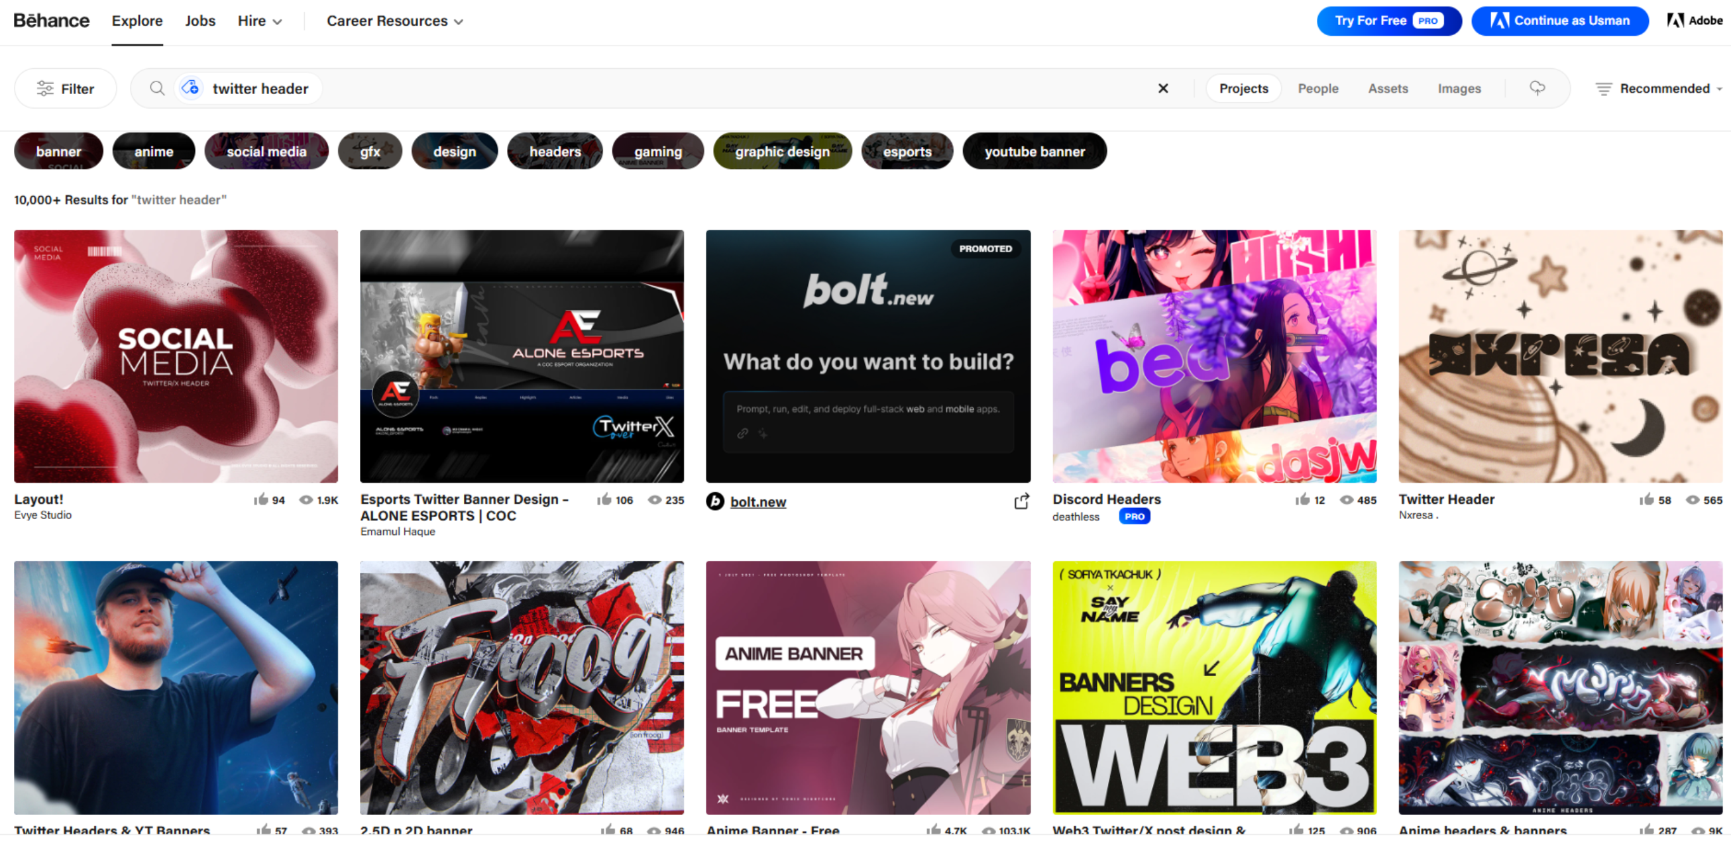Open the Hire dropdown menu
The height and width of the screenshot is (841, 1731).
click(x=259, y=21)
